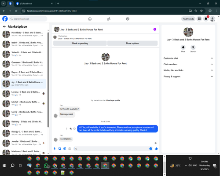
Task: Open Sierra conversation
Action: pos(23,113)
